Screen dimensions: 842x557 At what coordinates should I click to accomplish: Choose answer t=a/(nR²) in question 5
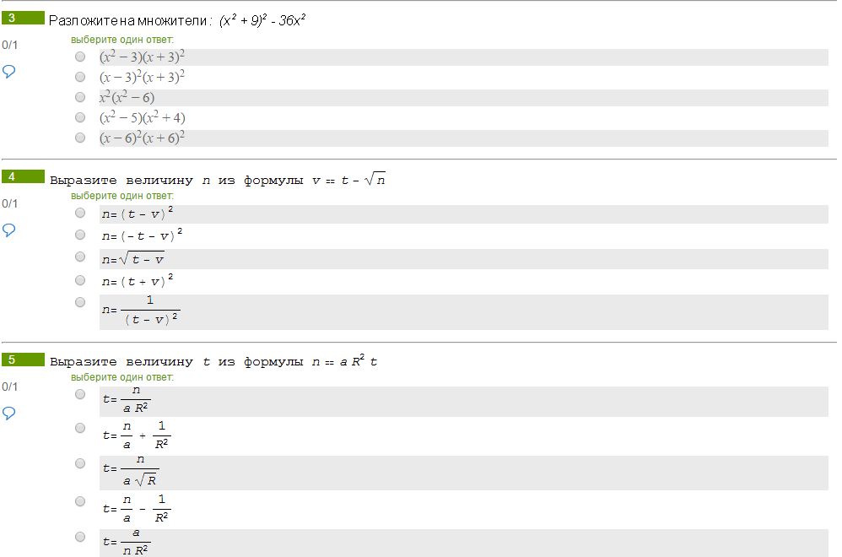point(80,537)
